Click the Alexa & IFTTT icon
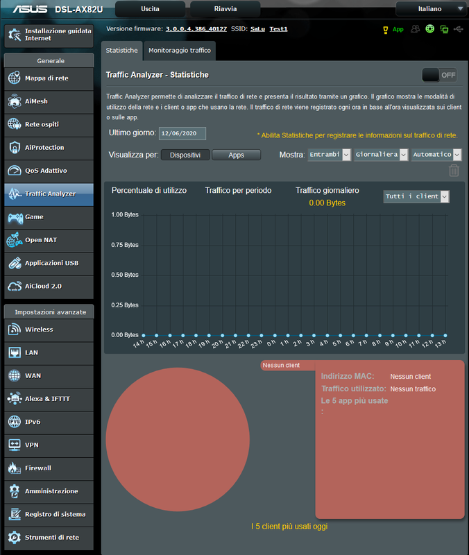 15,398
